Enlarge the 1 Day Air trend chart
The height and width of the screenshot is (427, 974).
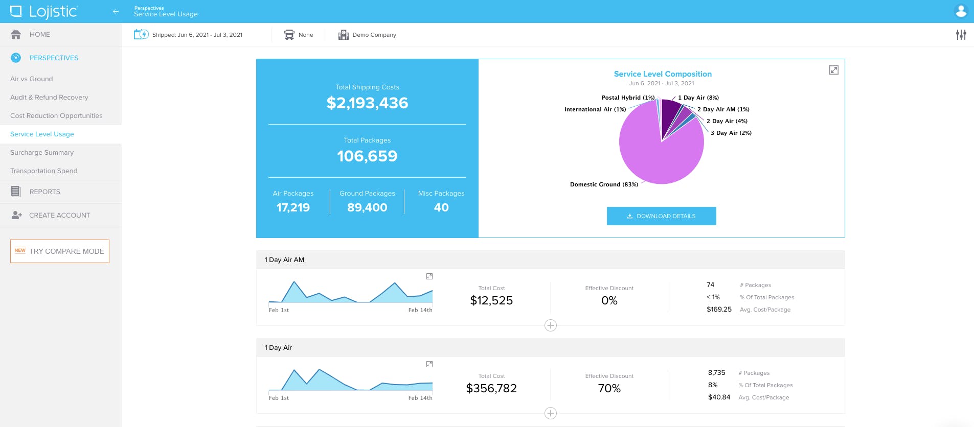(x=429, y=364)
